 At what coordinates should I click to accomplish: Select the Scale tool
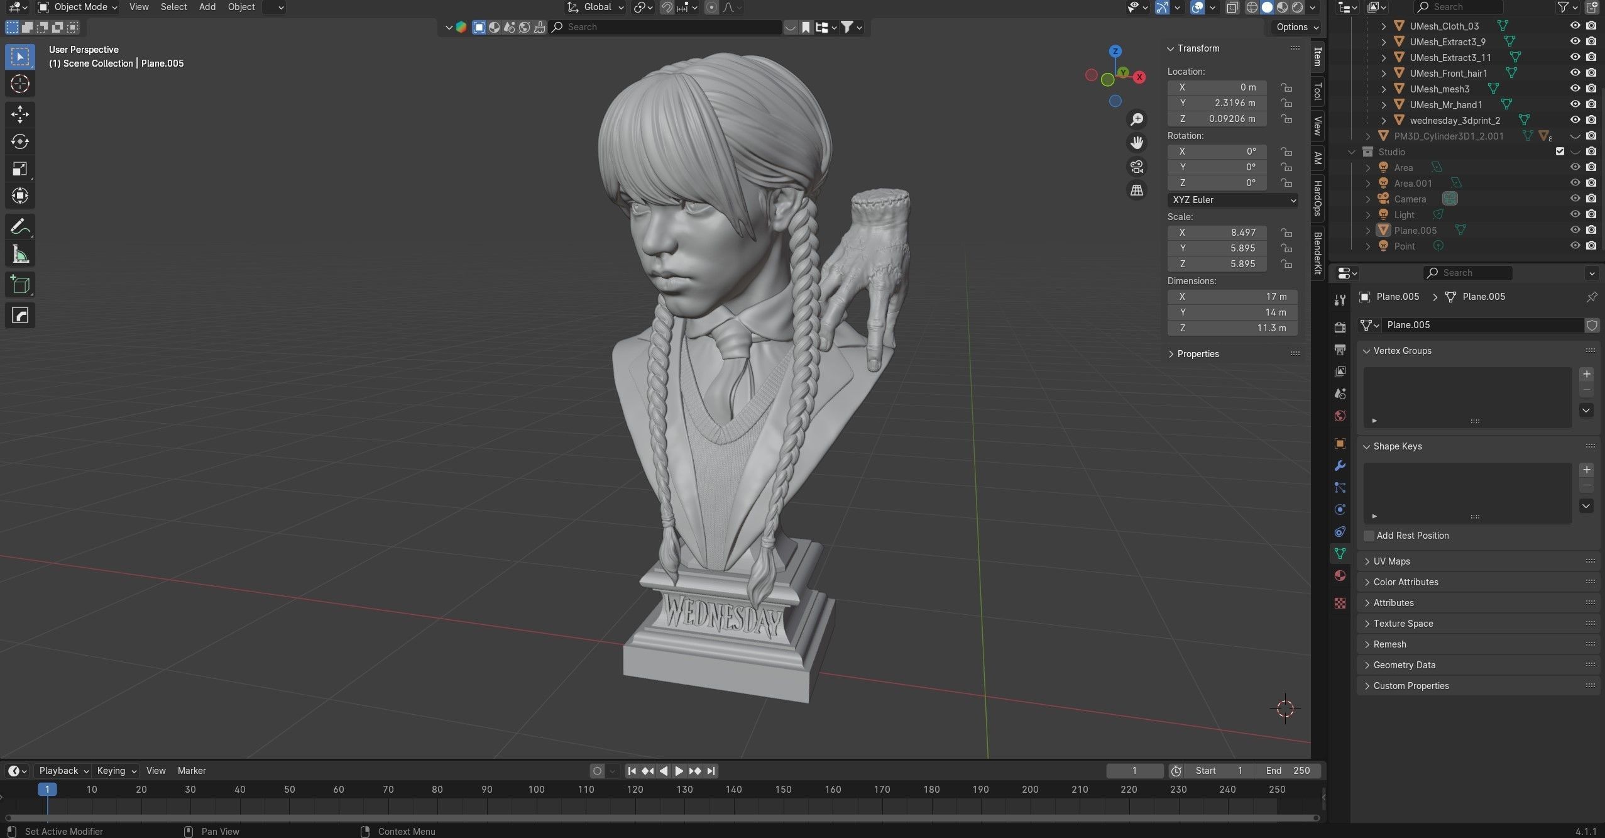pos(20,168)
